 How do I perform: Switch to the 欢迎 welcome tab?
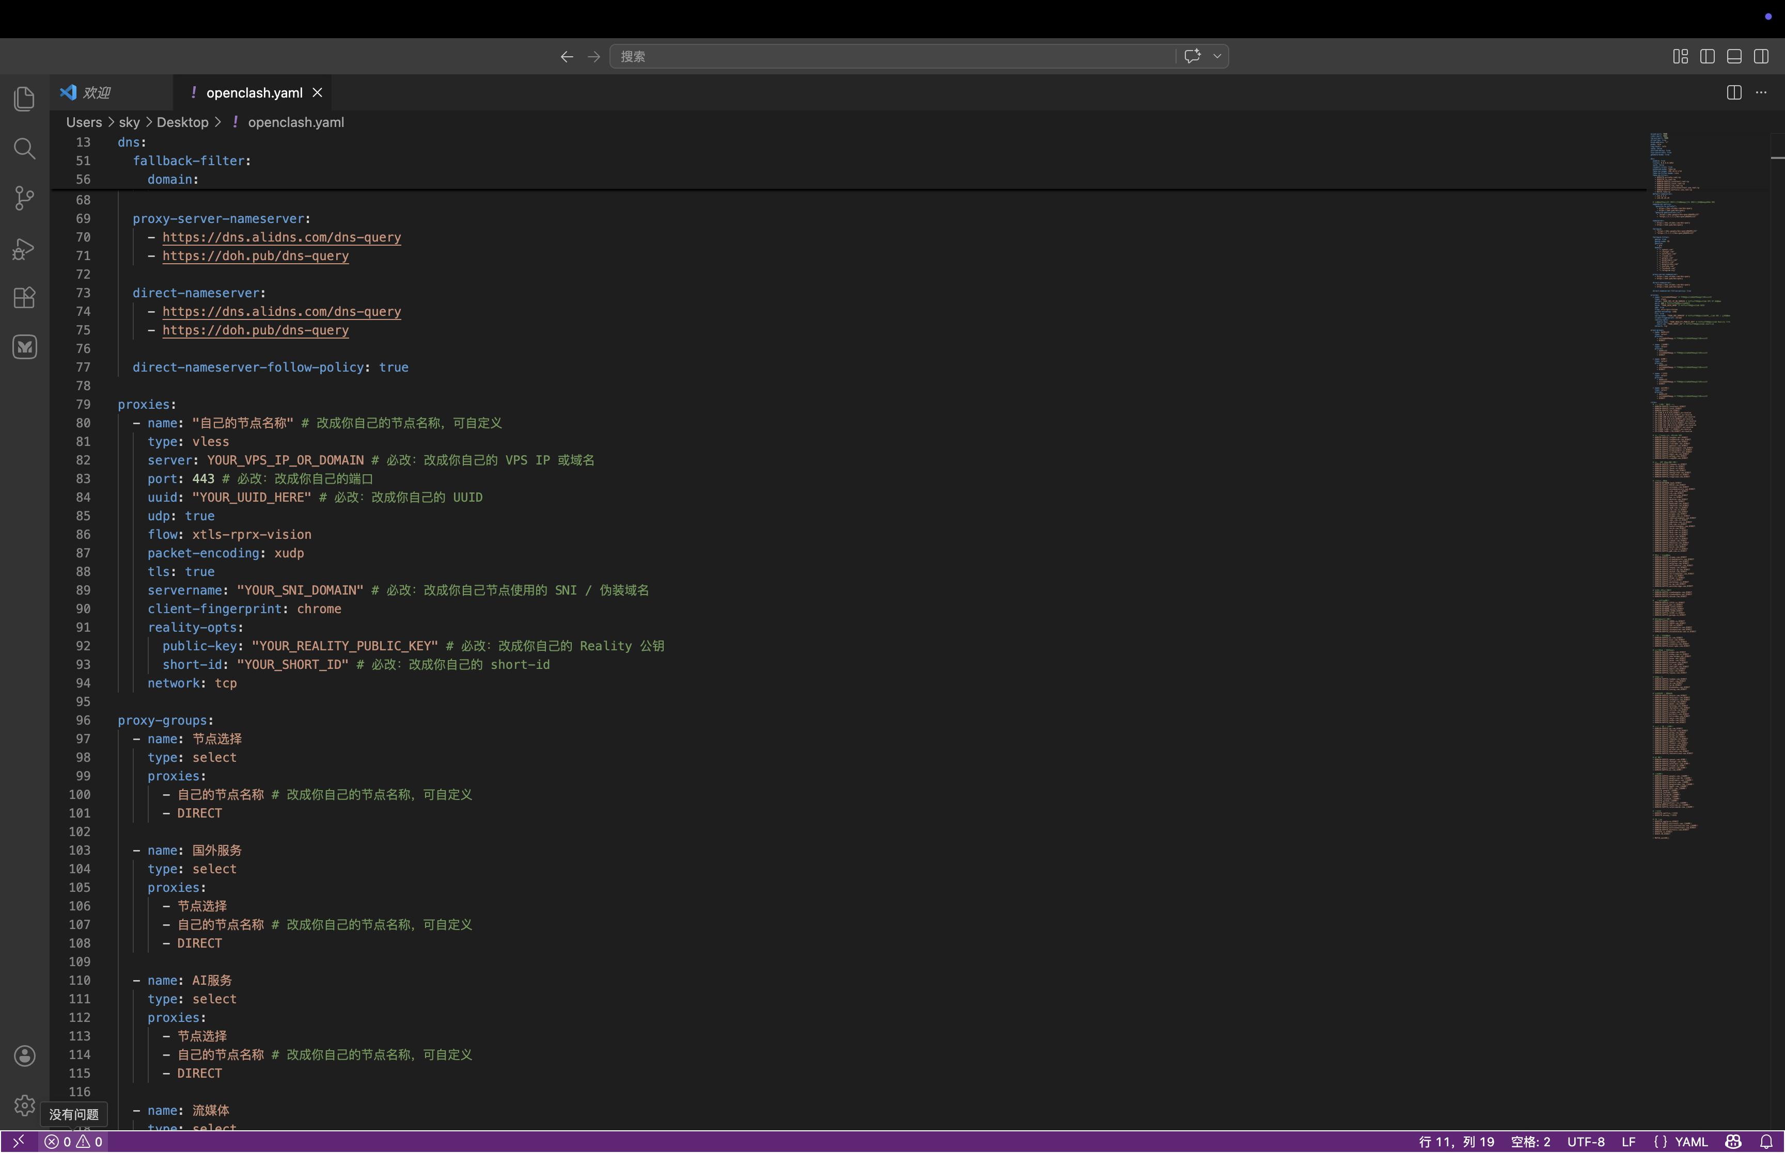click(x=98, y=92)
